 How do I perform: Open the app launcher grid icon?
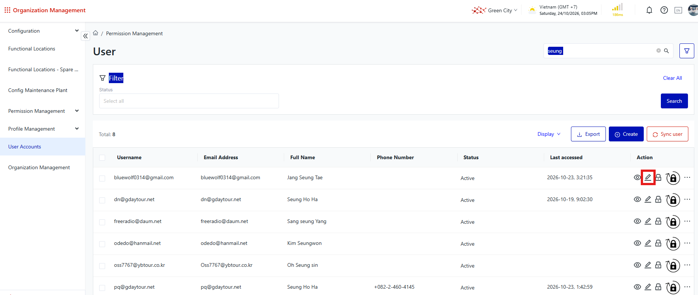[x=7, y=10]
